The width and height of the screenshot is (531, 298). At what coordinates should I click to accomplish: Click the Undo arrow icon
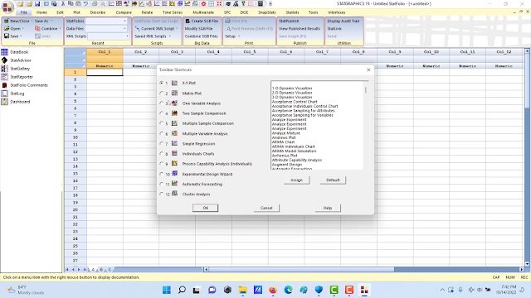pyautogui.click(x=85, y=3)
